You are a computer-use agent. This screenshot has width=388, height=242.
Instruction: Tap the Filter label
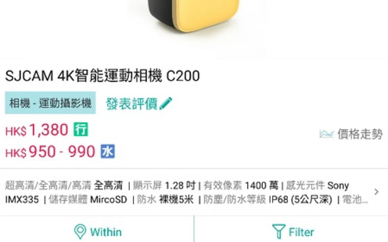coord(301,232)
